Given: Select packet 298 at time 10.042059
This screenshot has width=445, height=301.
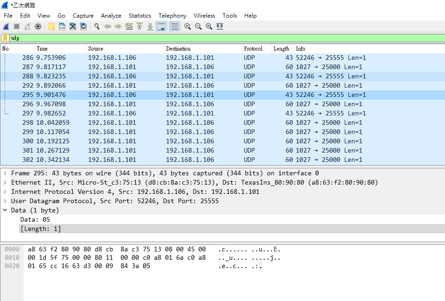Looking at the screenshot, I should click(223, 122).
